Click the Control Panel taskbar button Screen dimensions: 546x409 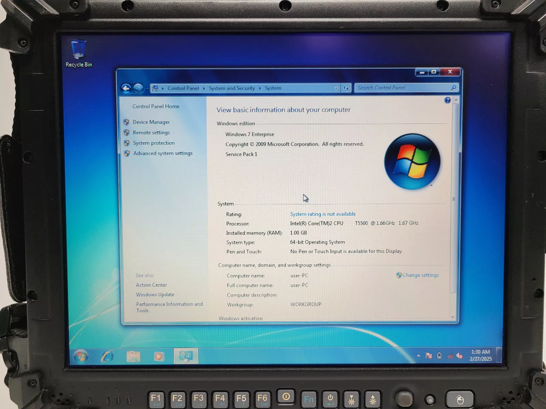(x=186, y=356)
